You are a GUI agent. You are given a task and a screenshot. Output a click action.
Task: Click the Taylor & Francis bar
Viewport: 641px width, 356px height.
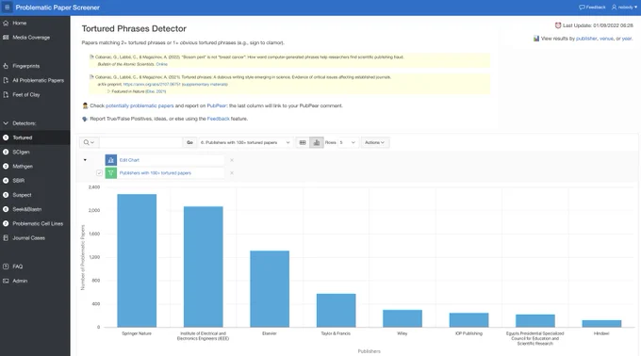point(336,310)
